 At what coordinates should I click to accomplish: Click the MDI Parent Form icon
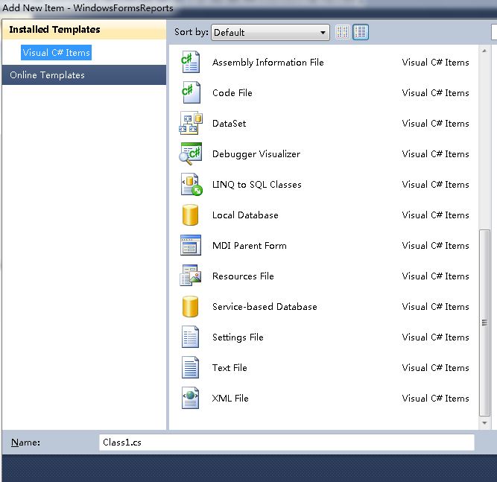point(191,245)
